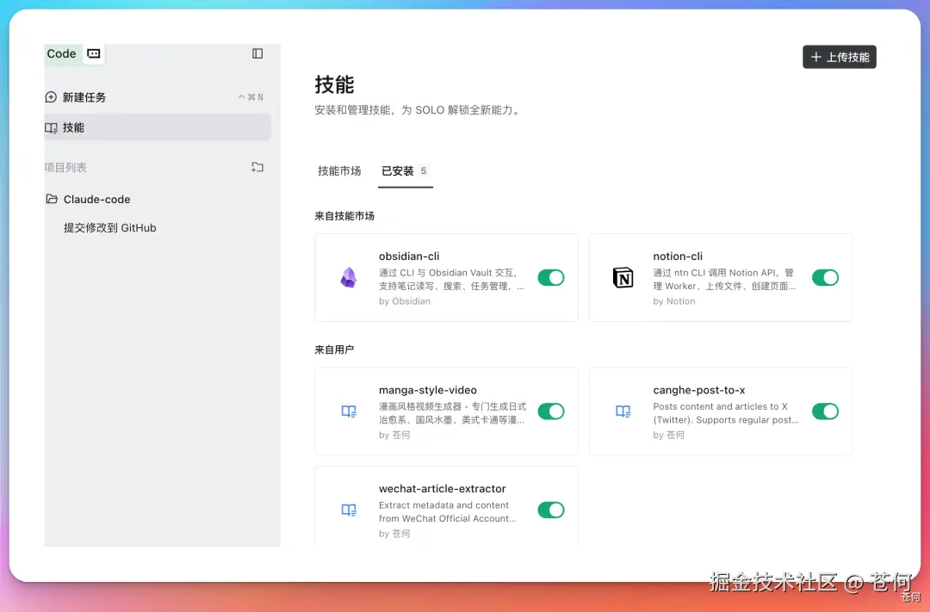Click the collapse sidebar panel icon
The width and height of the screenshot is (930, 612).
click(257, 53)
